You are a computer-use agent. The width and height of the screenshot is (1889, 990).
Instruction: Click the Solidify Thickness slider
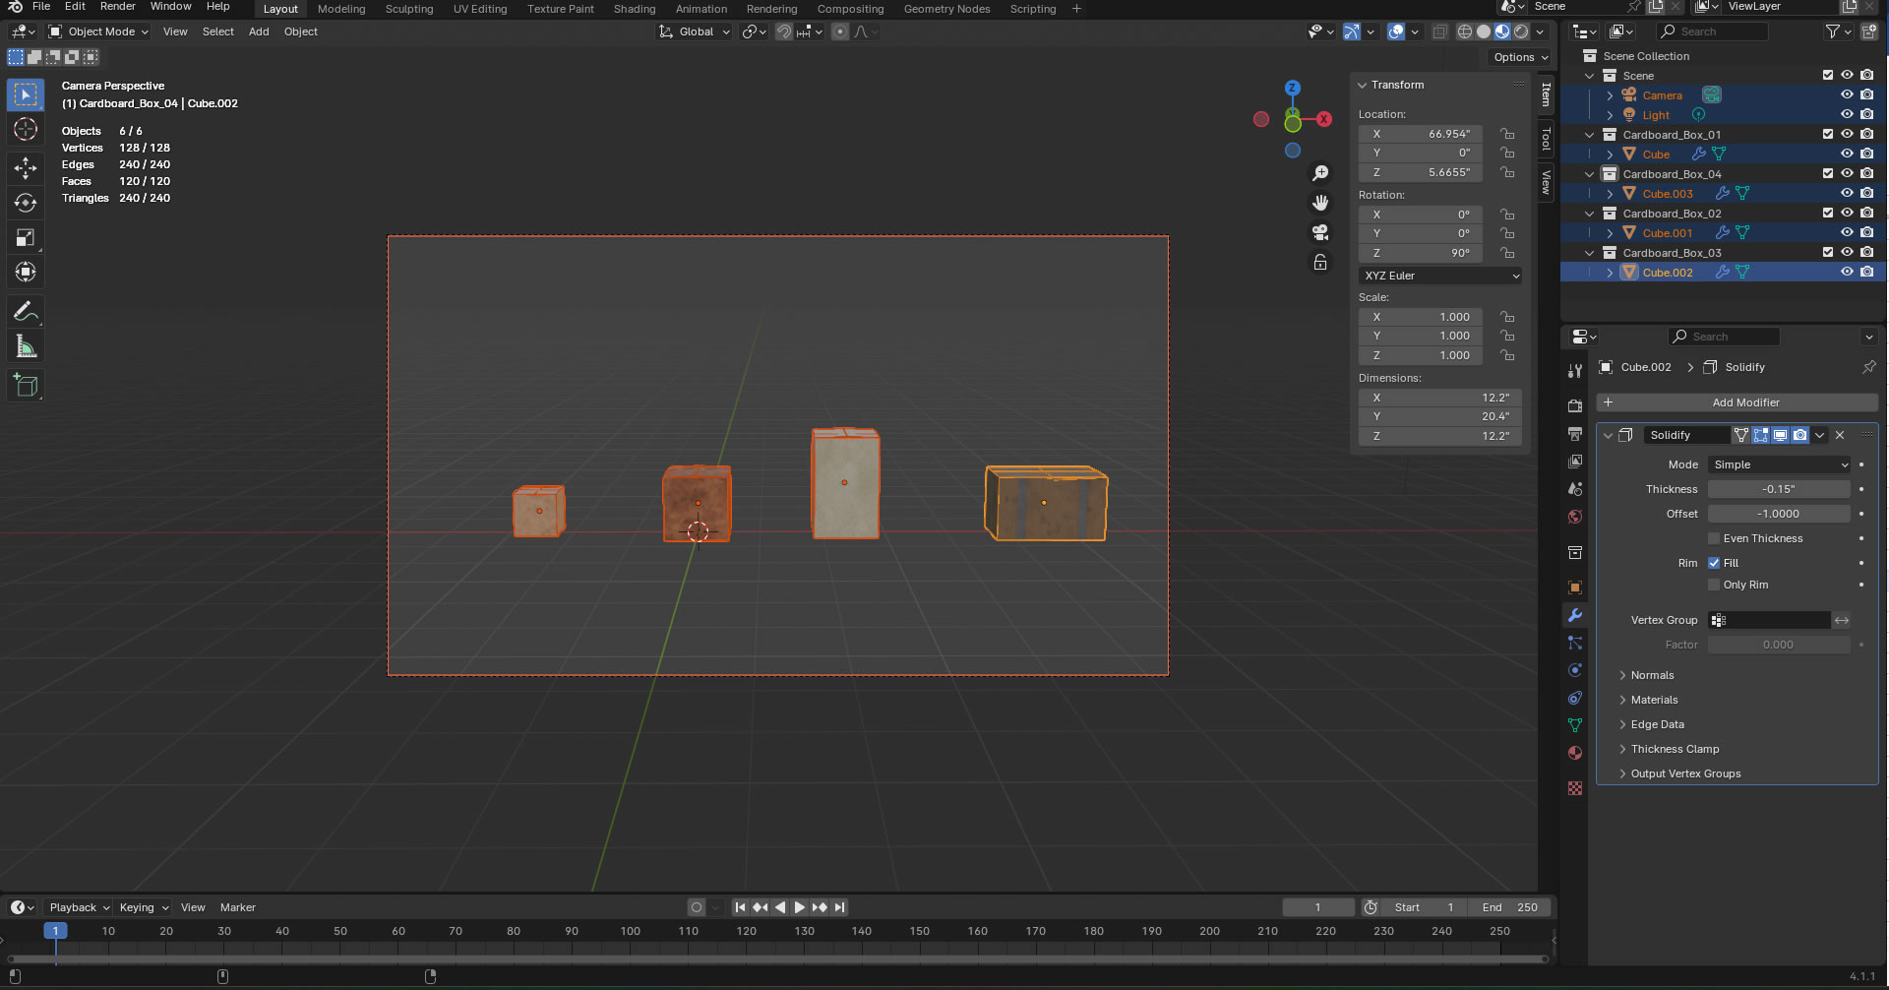(1779, 489)
